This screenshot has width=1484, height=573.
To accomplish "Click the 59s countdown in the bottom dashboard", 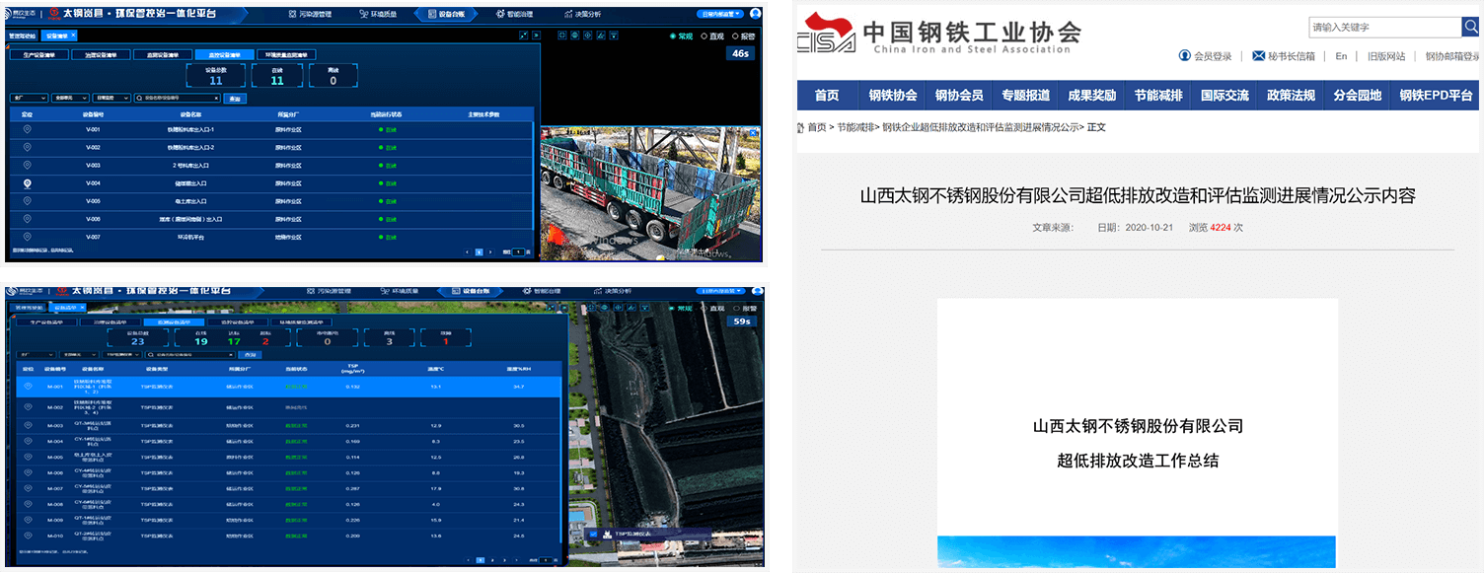I will [742, 322].
